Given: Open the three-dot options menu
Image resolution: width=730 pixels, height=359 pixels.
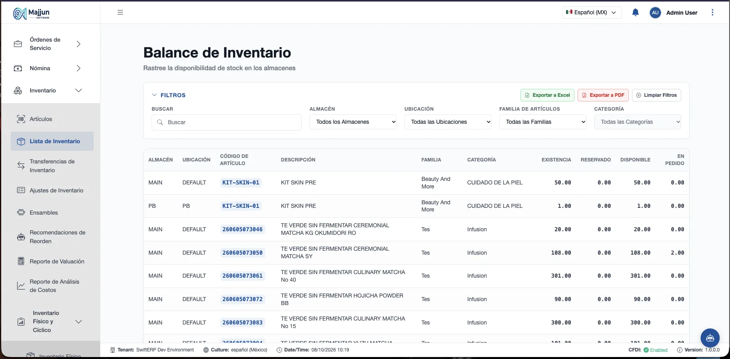Looking at the screenshot, I should click(713, 12).
